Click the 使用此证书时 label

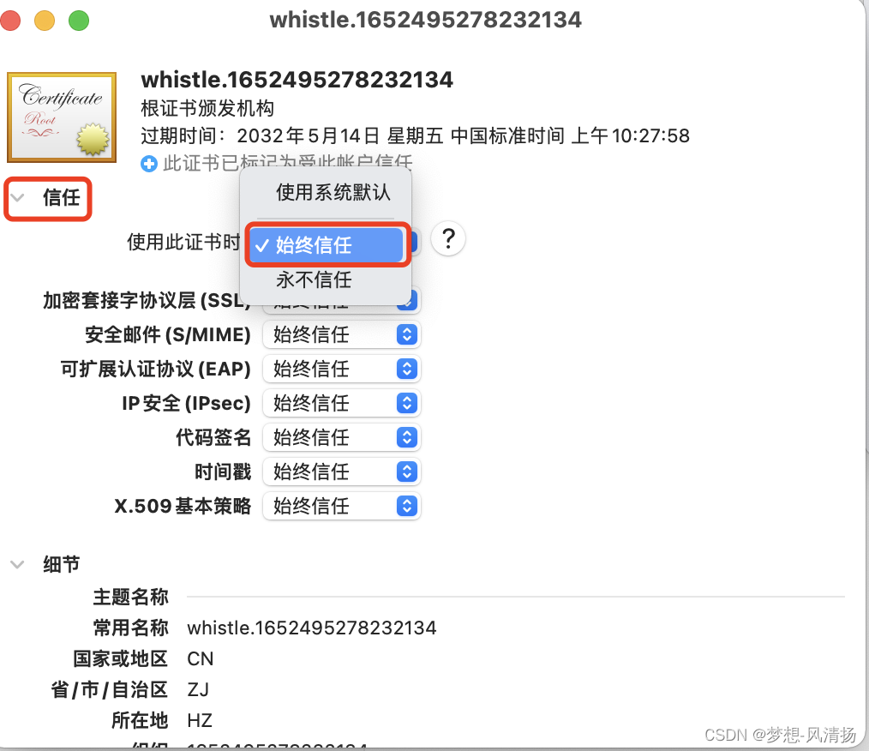click(183, 242)
